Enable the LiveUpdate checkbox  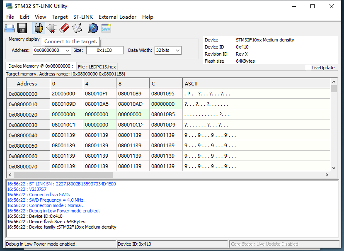[x=308, y=67]
